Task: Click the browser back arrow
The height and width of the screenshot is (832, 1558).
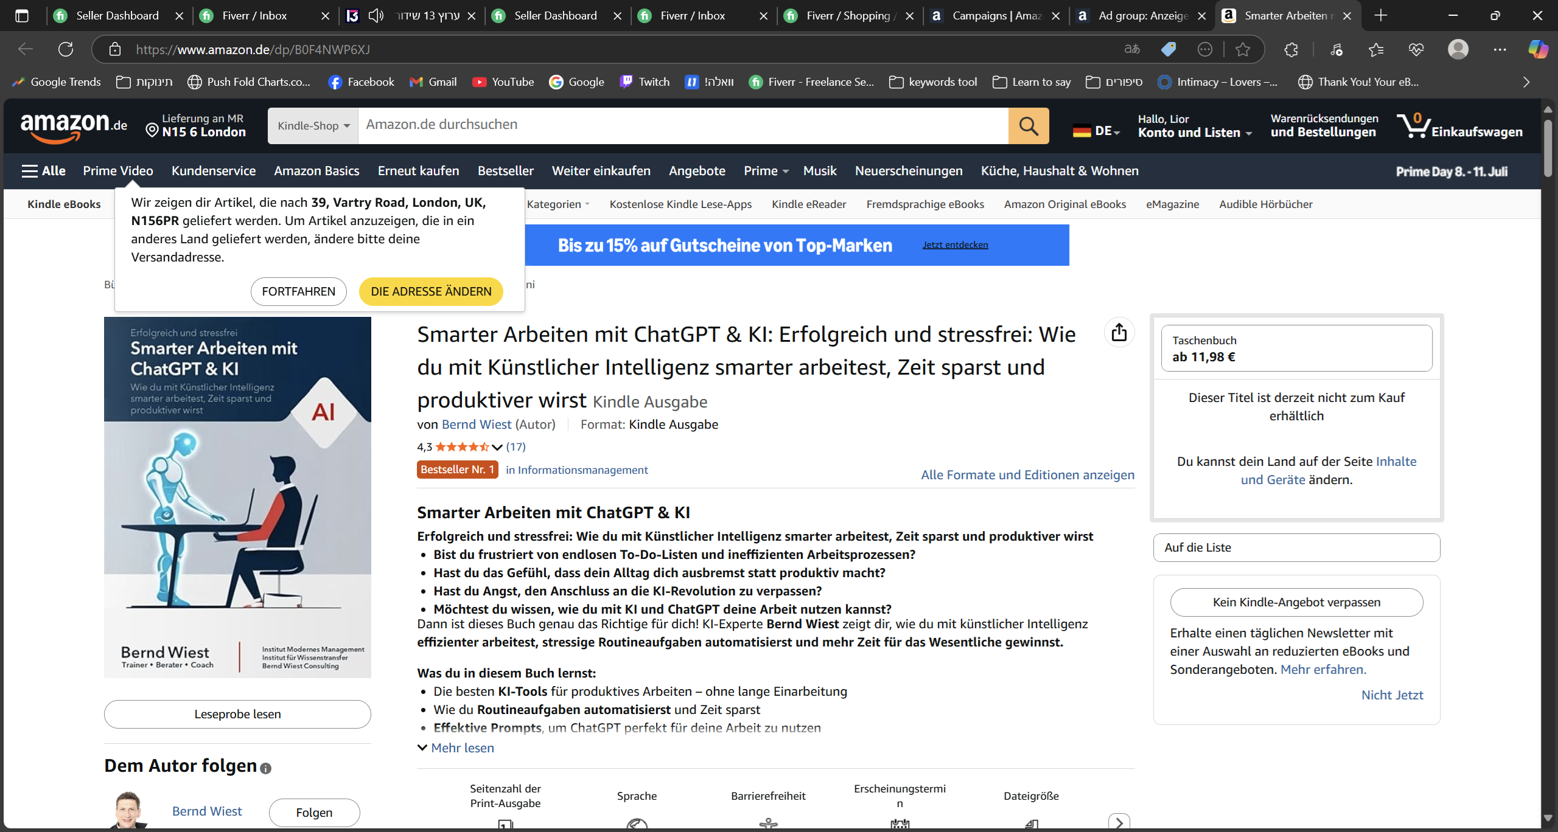Action: click(26, 49)
